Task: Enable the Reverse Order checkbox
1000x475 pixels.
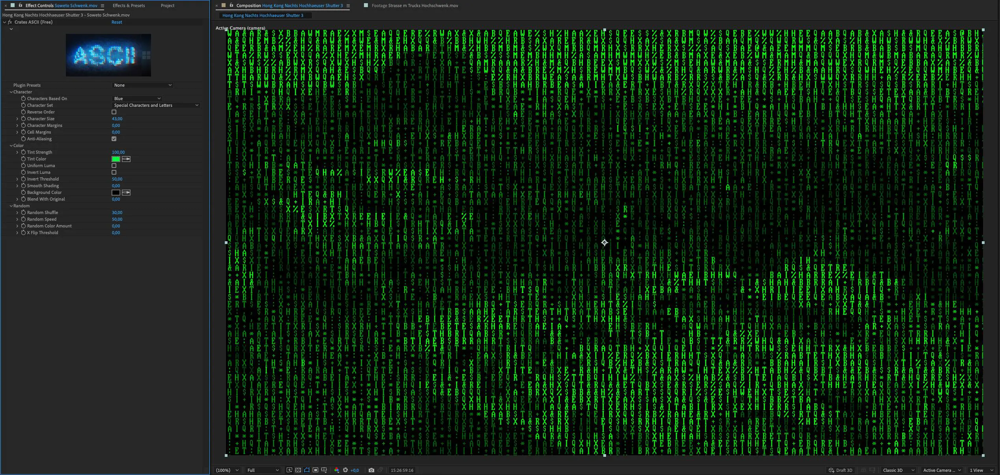Action: pos(114,112)
